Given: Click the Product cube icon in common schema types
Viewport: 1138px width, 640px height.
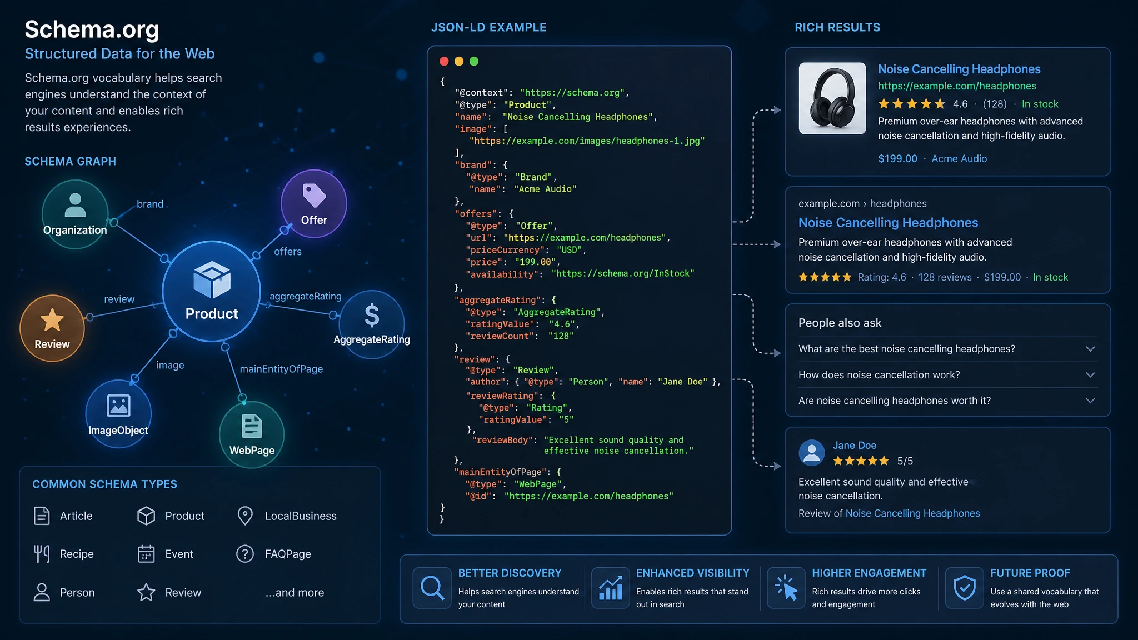Looking at the screenshot, I should (x=146, y=516).
